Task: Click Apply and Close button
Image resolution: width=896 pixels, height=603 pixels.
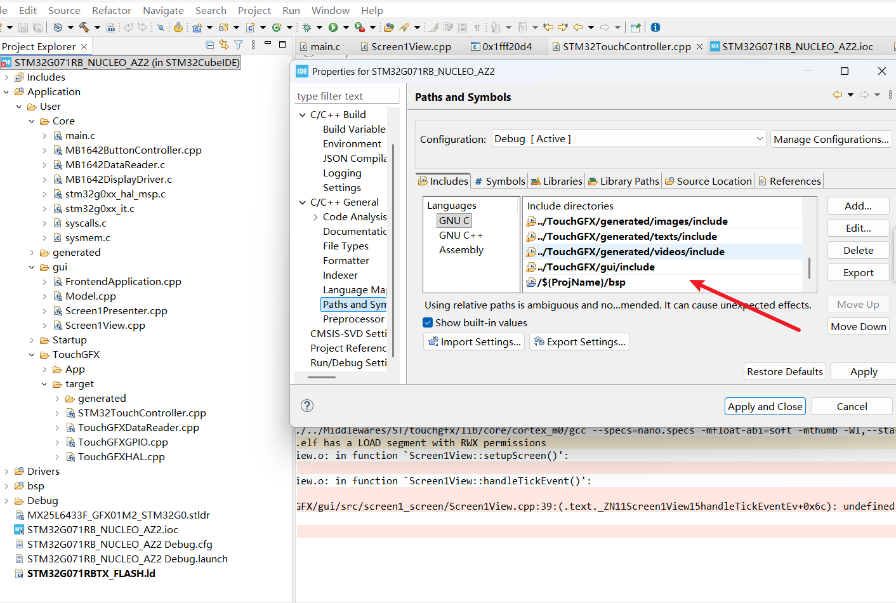Action: (x=765, y=406)
